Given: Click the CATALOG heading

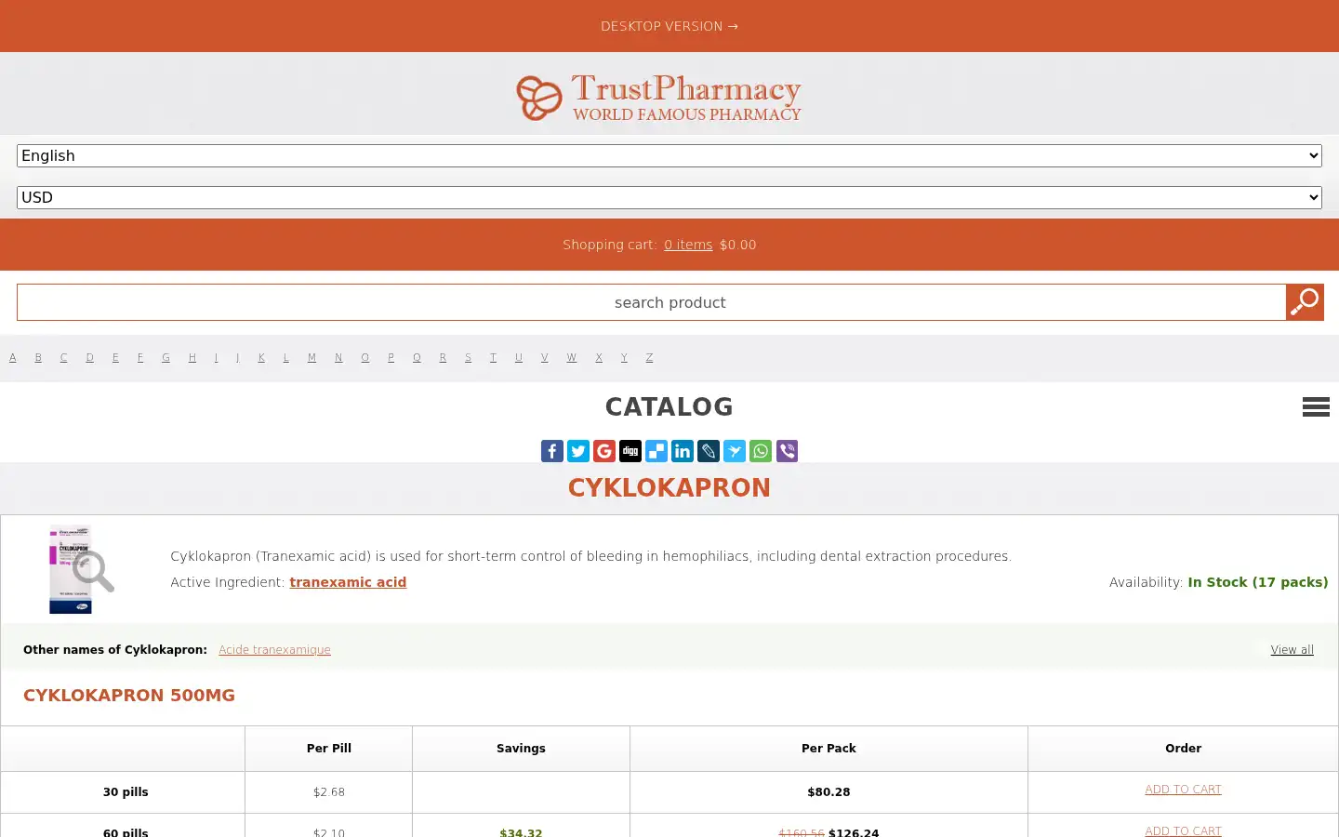Looking at the screenshot, I should click(x=669, y=407).
